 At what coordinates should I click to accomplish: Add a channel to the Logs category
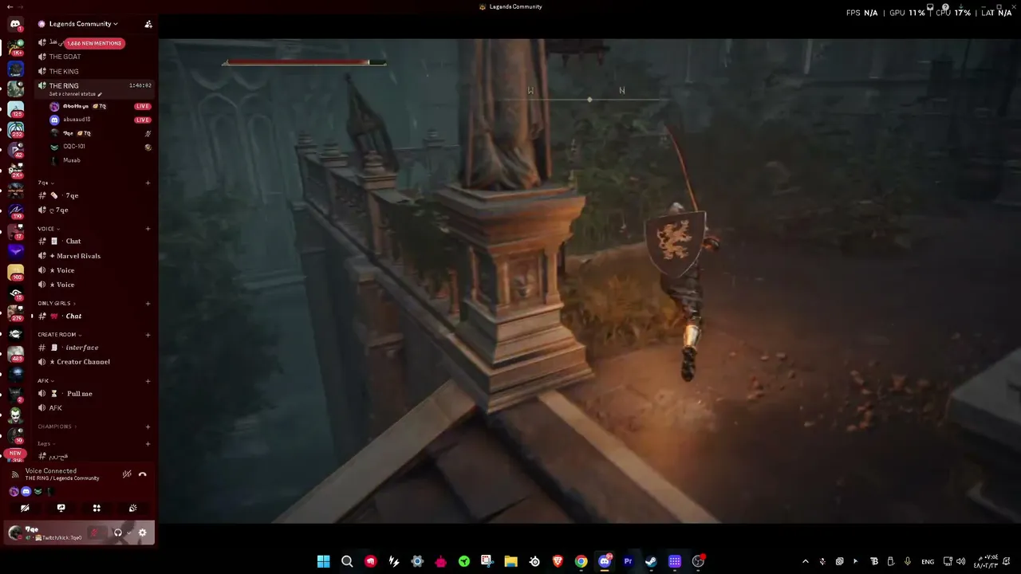coord(148,443)
